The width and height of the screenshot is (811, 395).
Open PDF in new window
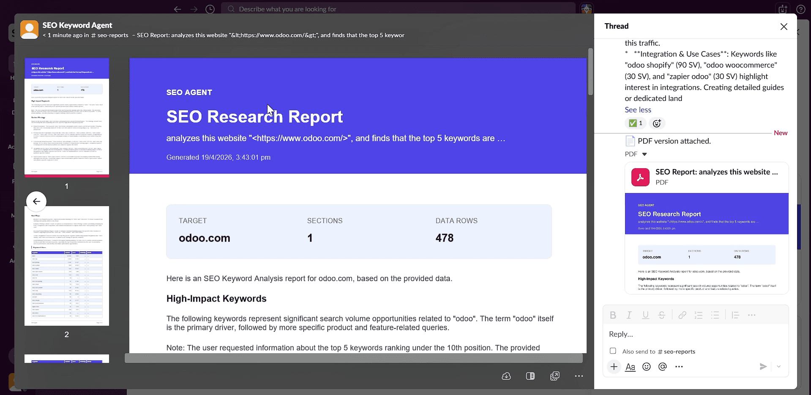point(555,376)
